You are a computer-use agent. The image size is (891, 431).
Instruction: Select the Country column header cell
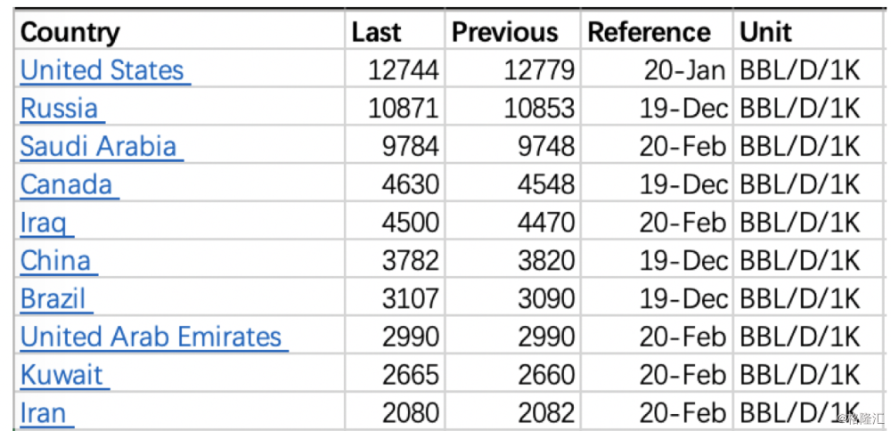pyautogui.click(x=69, y=32)
